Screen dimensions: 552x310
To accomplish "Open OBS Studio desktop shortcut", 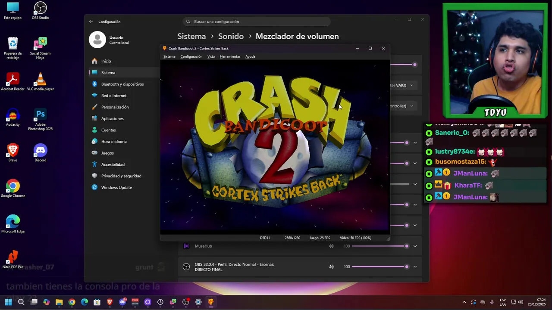I will point(40,11).
